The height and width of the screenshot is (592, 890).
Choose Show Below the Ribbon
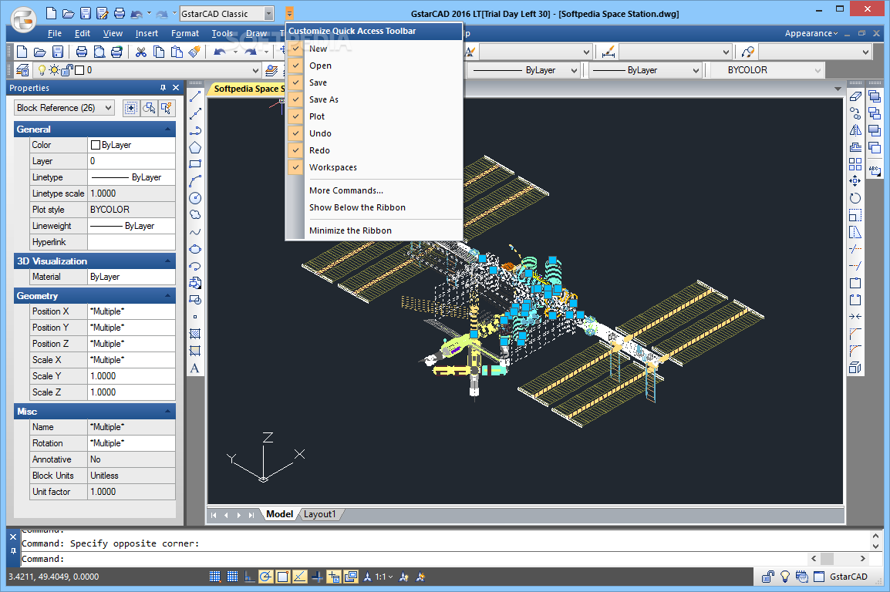[x=357, y=207]
